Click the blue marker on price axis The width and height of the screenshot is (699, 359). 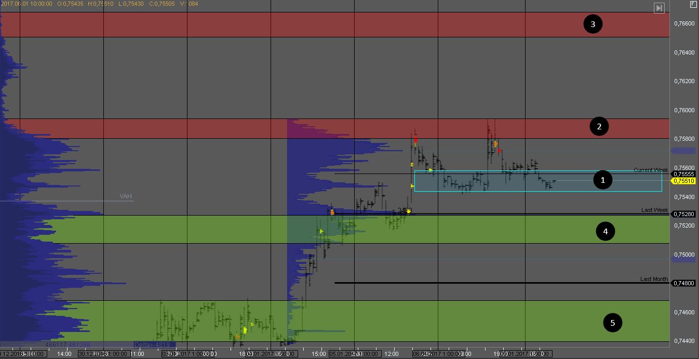[x=683, y=151]
